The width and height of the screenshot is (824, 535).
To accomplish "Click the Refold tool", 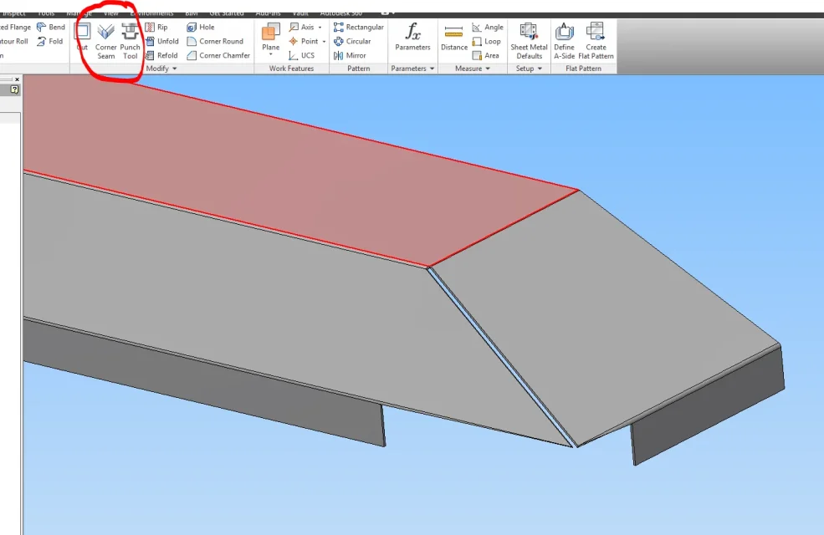I will (161, 55).
